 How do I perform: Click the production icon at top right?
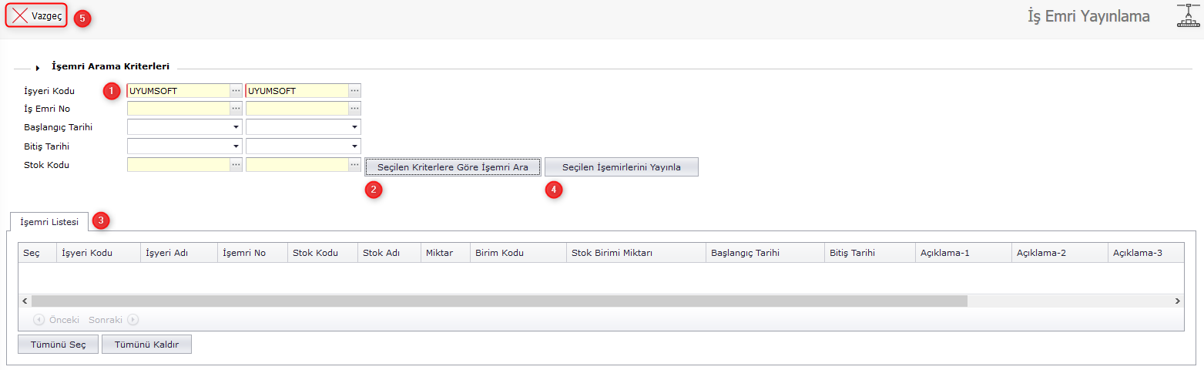coord(1188,16)
